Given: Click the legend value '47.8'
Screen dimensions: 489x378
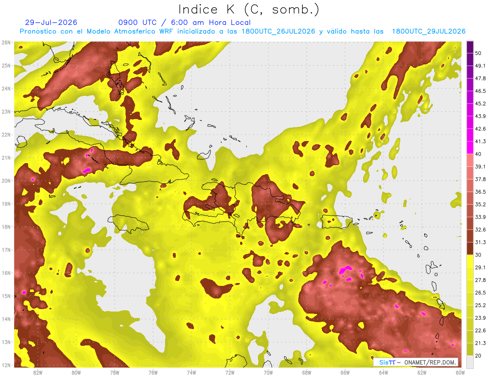Looking at the screenshot, I should tap(480, 78).
